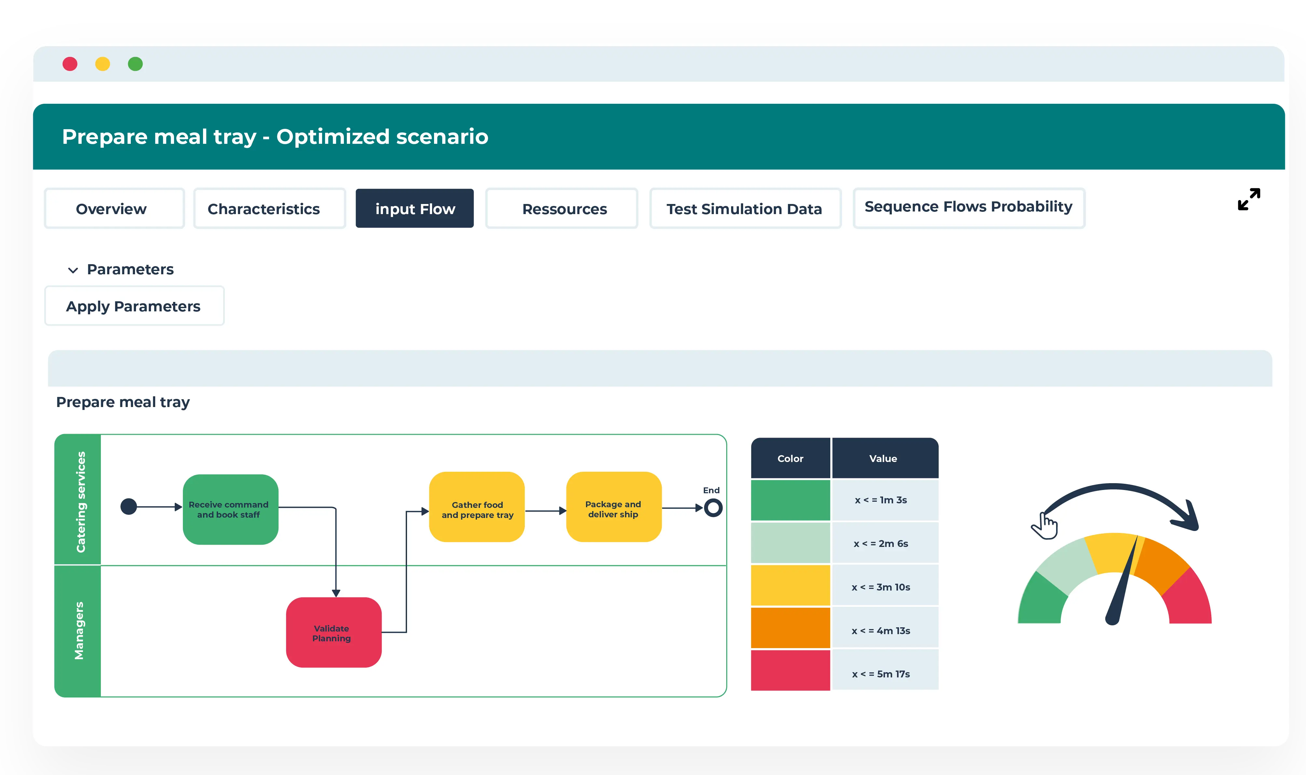Click the value 'x < = 2m 6s'
The width and height of the screenshot is (1306, 775).
[880, 544]
